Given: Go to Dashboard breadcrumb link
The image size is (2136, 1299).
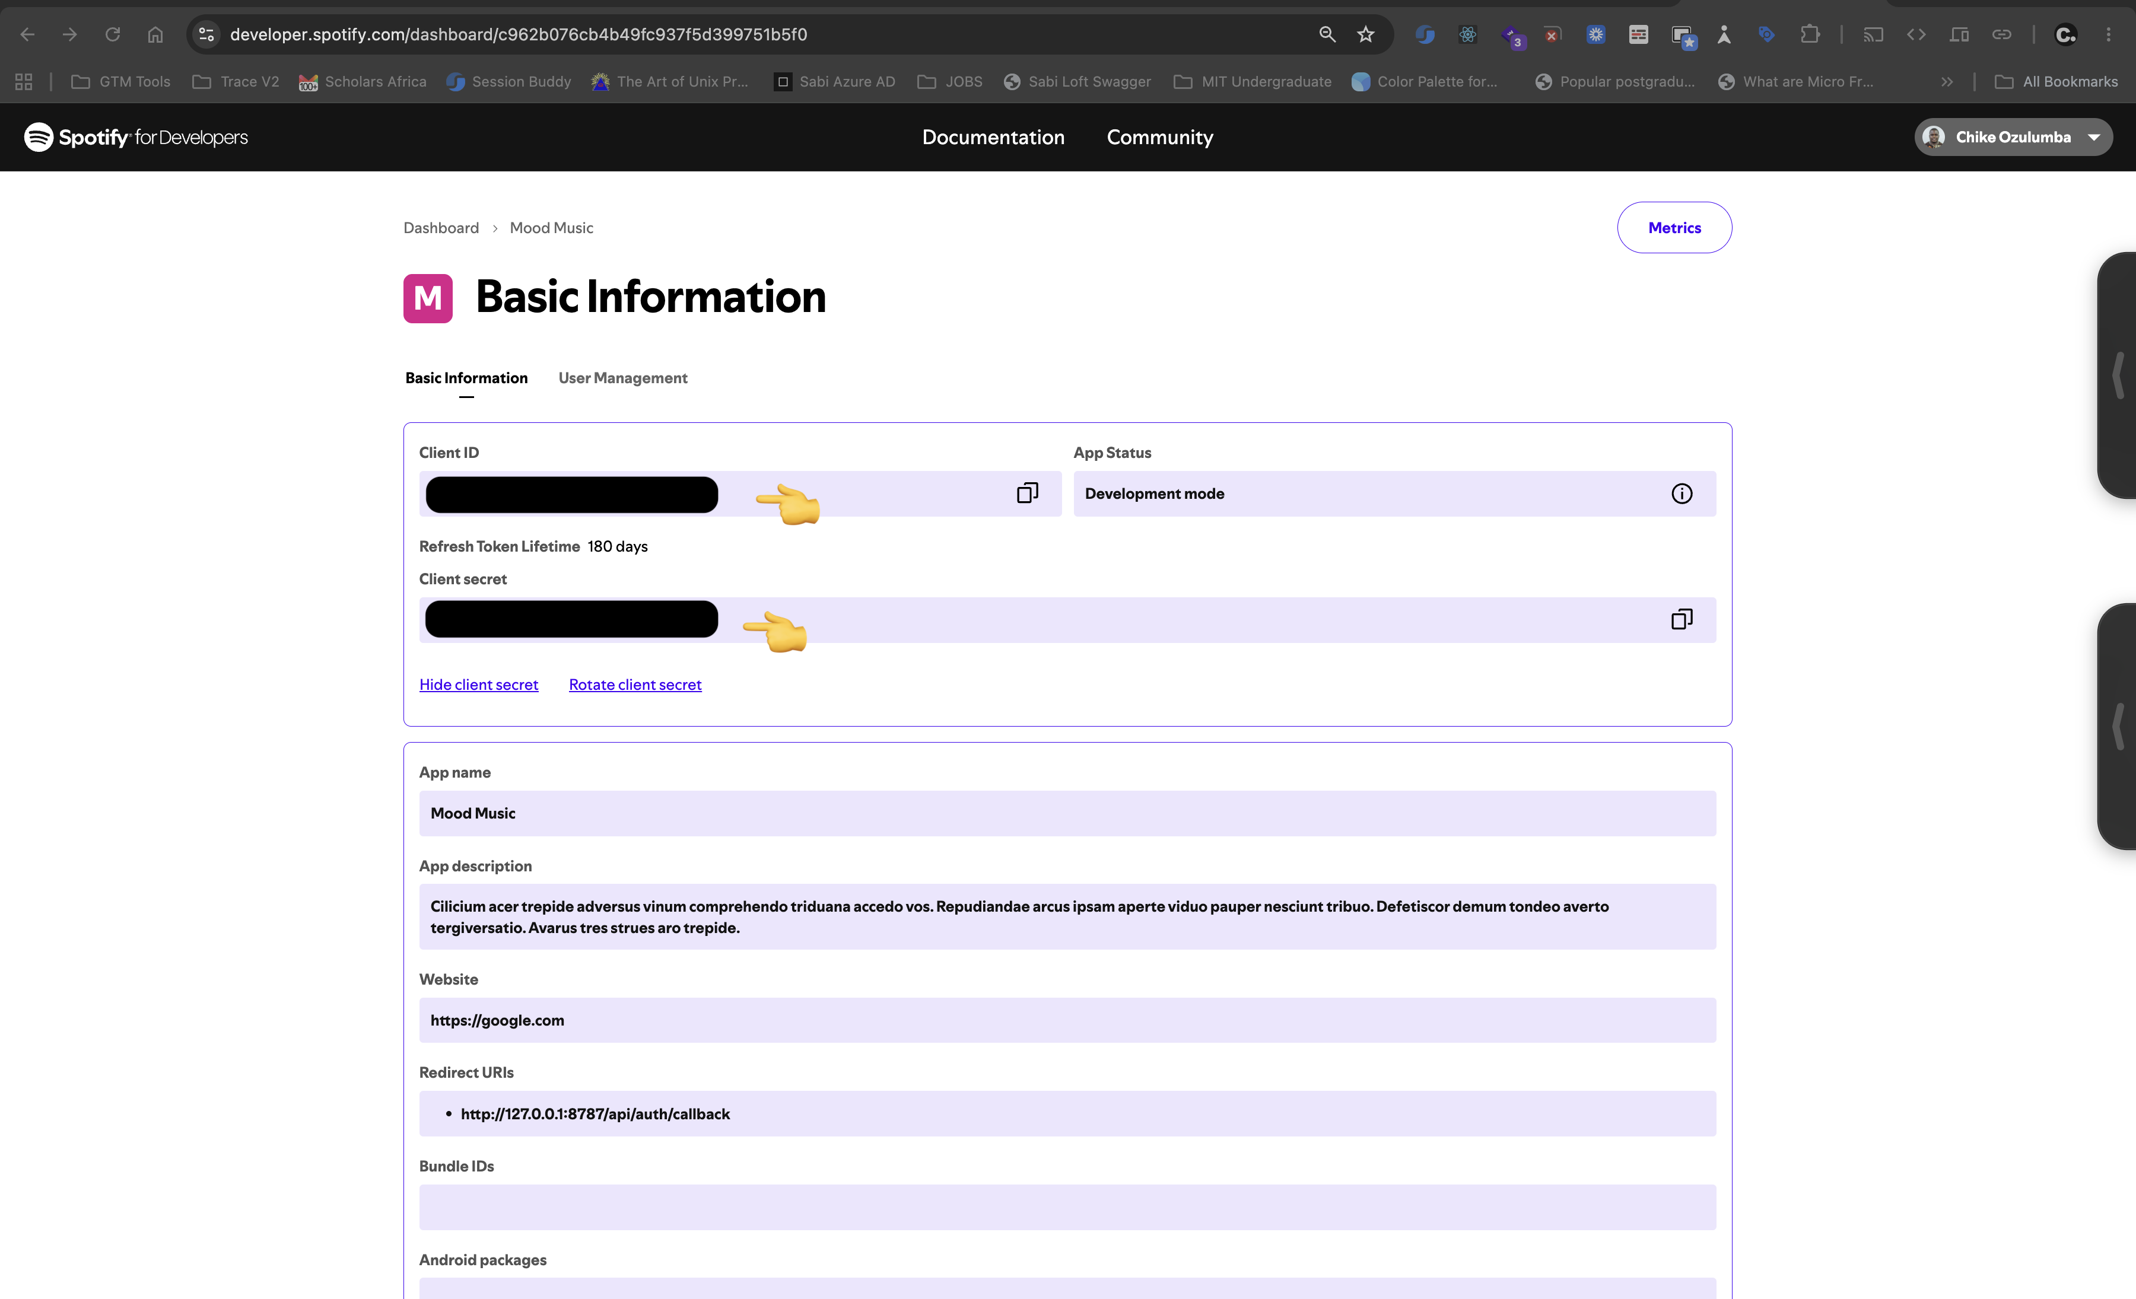Looking at the screenshot, I should click(440, 228).
